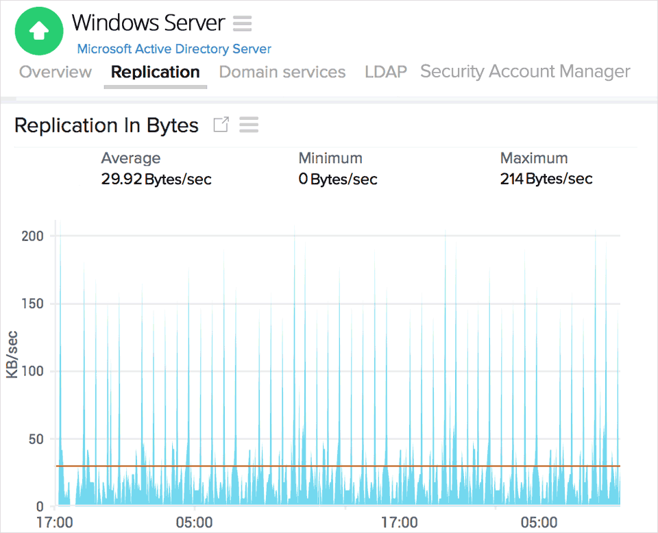Open the options menu next to chart title
Viewport: 658px width, 533px height.
(x=248, y=125)
